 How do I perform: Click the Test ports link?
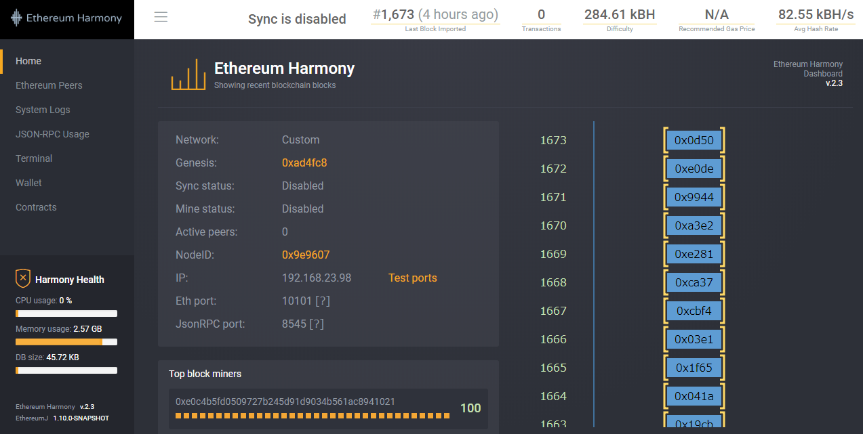(x=413, y=278)
